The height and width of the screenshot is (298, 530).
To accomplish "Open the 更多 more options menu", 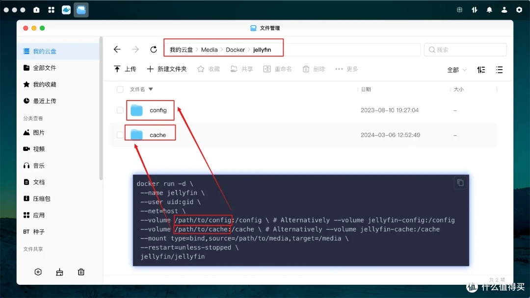I will tap(346, 69).
